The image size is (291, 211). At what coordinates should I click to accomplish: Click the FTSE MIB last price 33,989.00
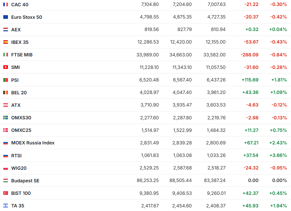coord(147,55)
